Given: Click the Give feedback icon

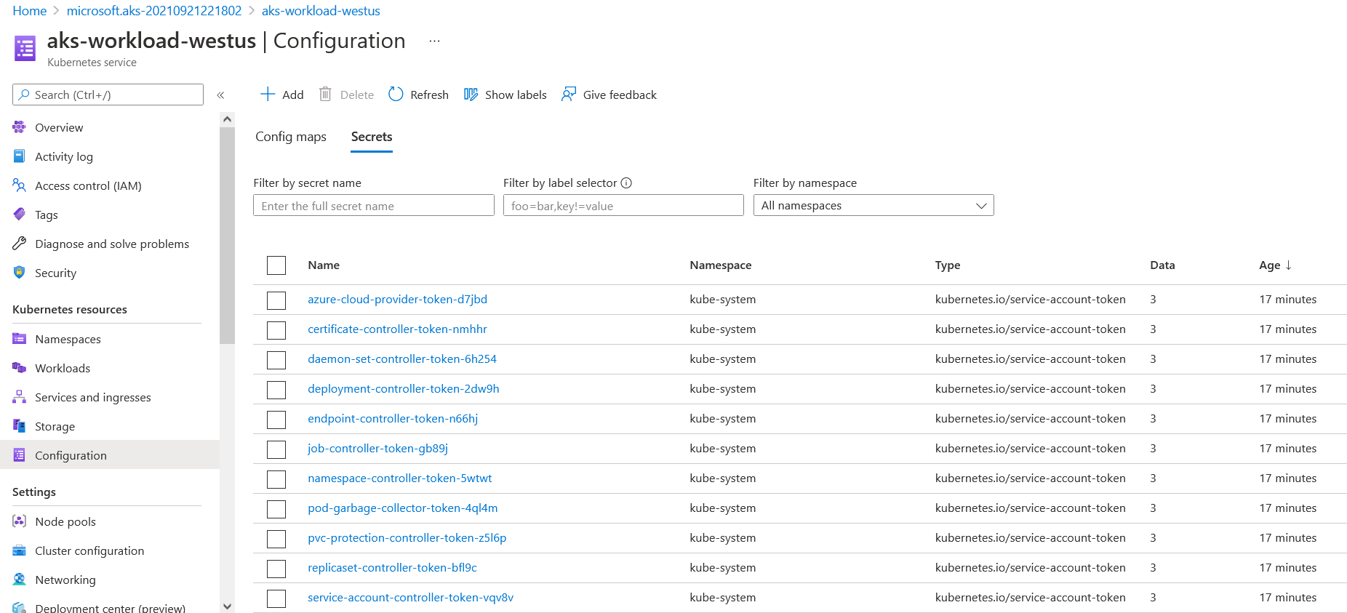Looking at the screenshot, I should [x=569, y=95].
